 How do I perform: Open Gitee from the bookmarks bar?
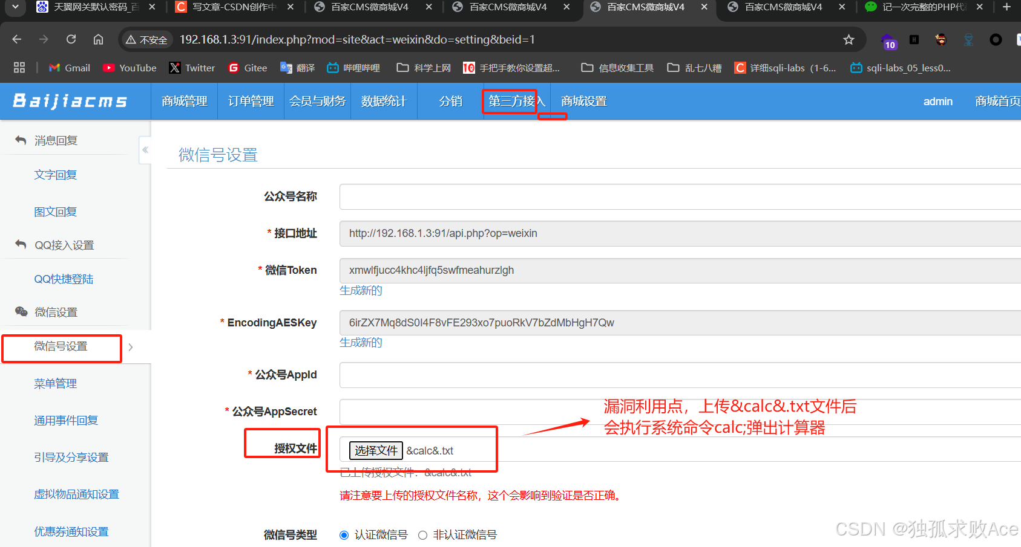click(x=247, y=68)
